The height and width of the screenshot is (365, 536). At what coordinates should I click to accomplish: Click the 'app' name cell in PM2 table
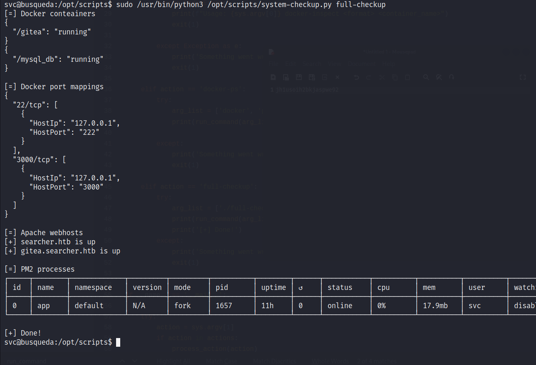pyautogui.click(x=44, y=306)
